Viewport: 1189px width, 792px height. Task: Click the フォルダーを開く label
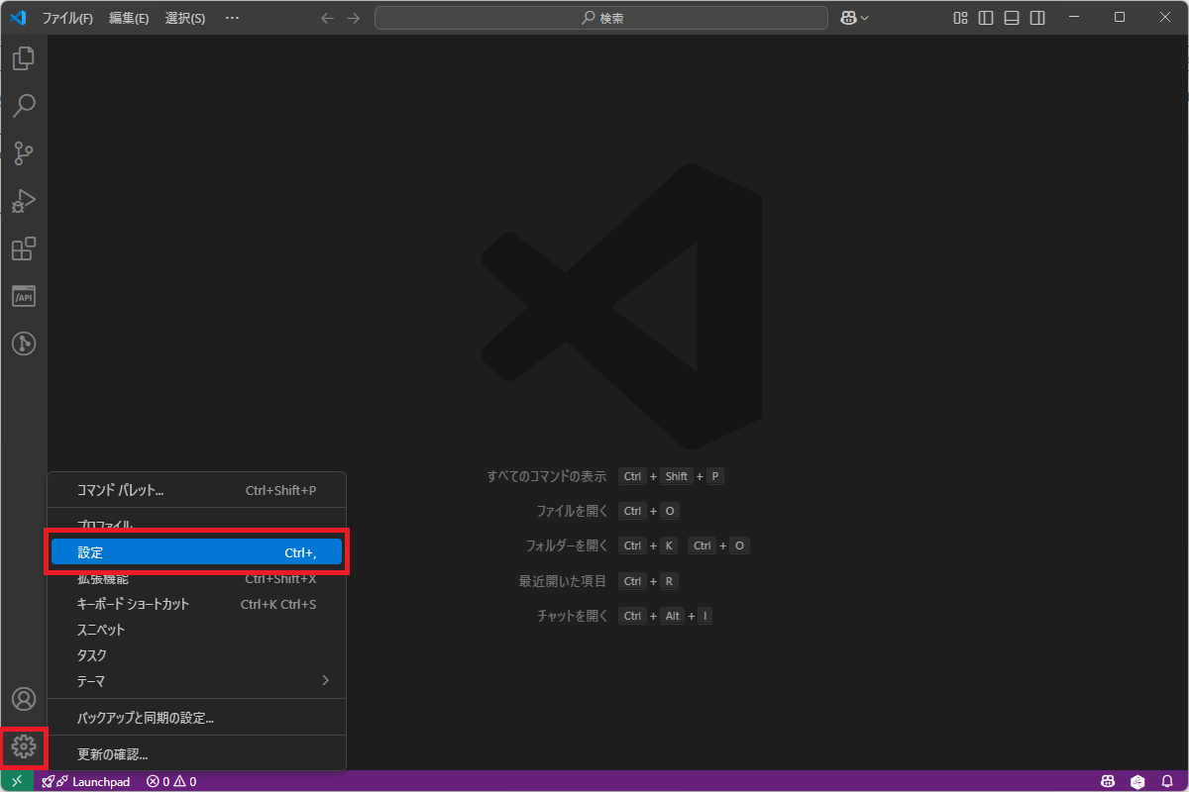[567, 545]
